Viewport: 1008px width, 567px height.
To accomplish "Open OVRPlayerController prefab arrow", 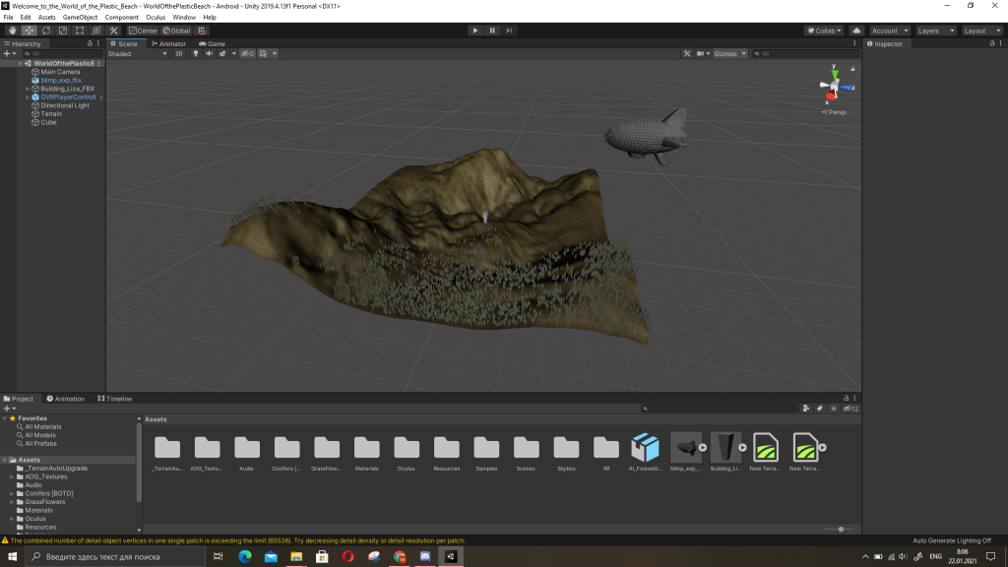I will point(101,97).
